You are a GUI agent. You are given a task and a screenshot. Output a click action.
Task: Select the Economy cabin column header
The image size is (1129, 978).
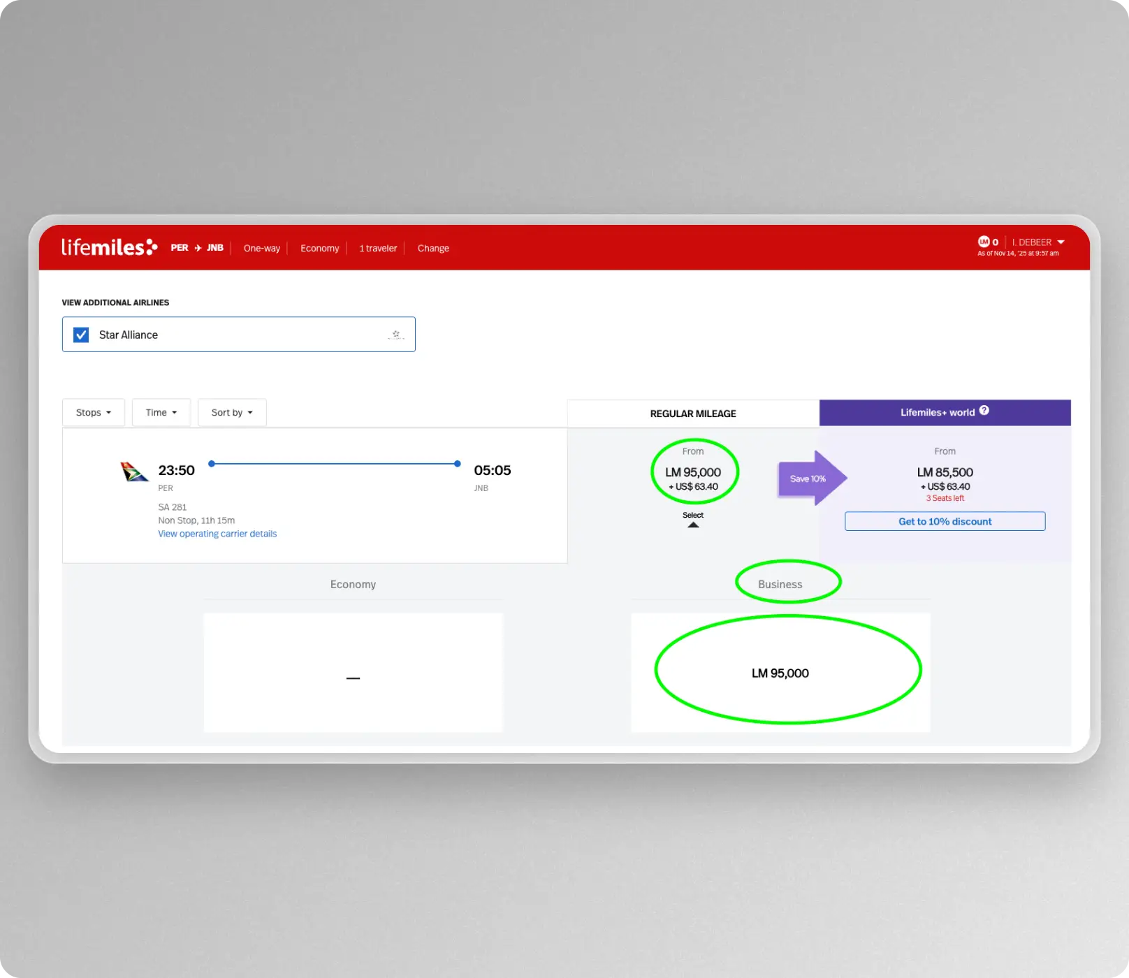tap(353, 585)
